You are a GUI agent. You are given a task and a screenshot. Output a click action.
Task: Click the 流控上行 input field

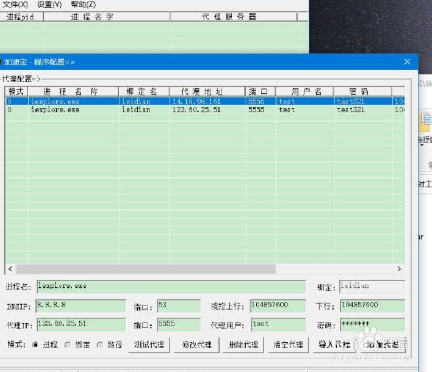pos(278,306)
